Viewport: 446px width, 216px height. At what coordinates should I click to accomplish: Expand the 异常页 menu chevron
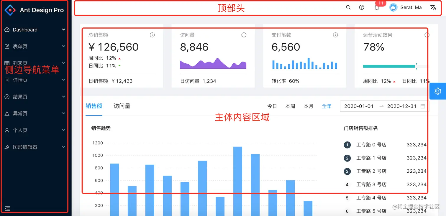pyautogui.click(x=63, y=113)
